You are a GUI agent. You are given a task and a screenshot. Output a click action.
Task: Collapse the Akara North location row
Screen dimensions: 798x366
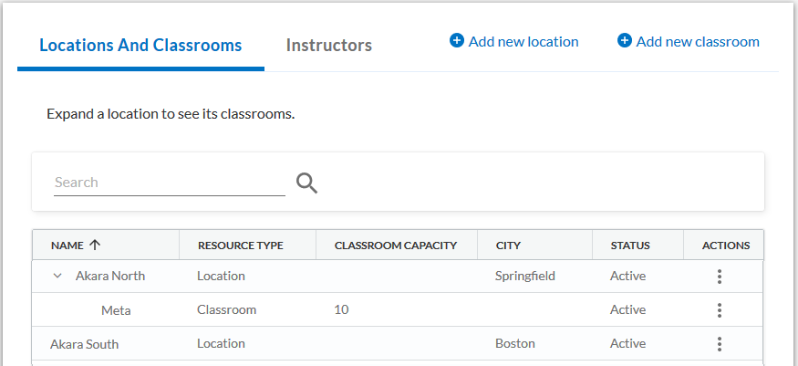[x=57, y=276]
